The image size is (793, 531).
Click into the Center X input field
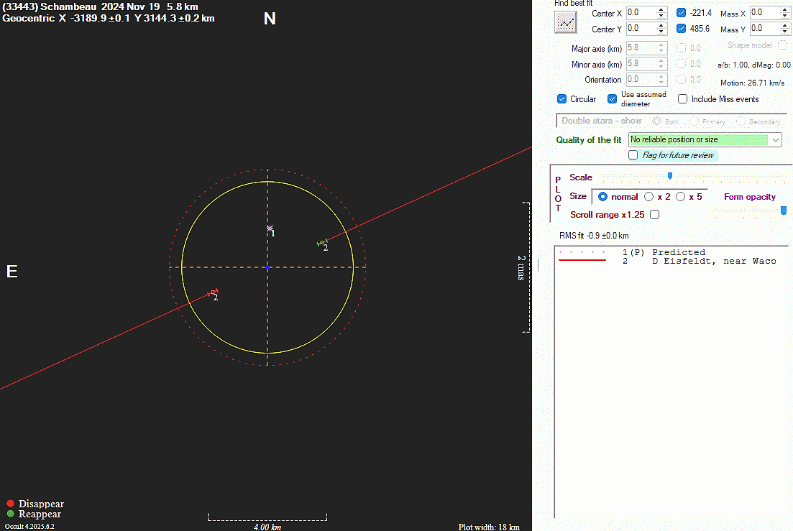pos(641,13)
